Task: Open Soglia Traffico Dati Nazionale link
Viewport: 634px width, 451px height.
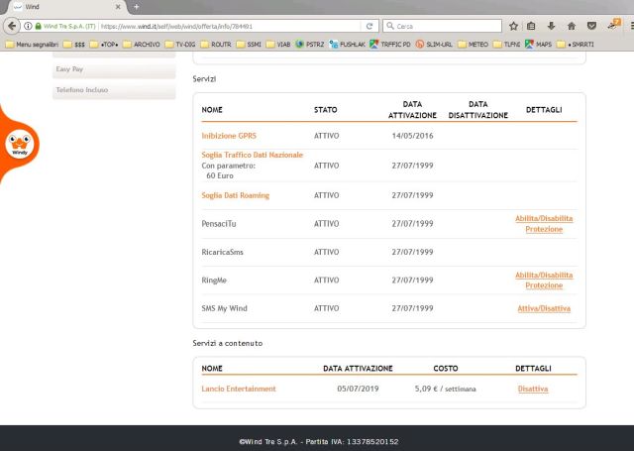Action: click(x=253, y=155)
